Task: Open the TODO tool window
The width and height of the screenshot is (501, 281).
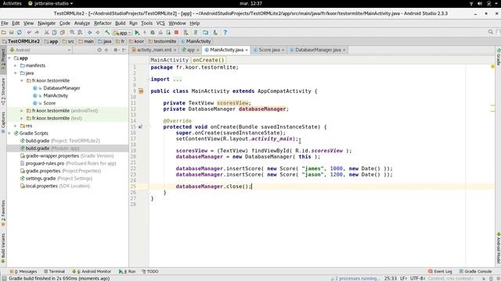Action: coord(150,272)
